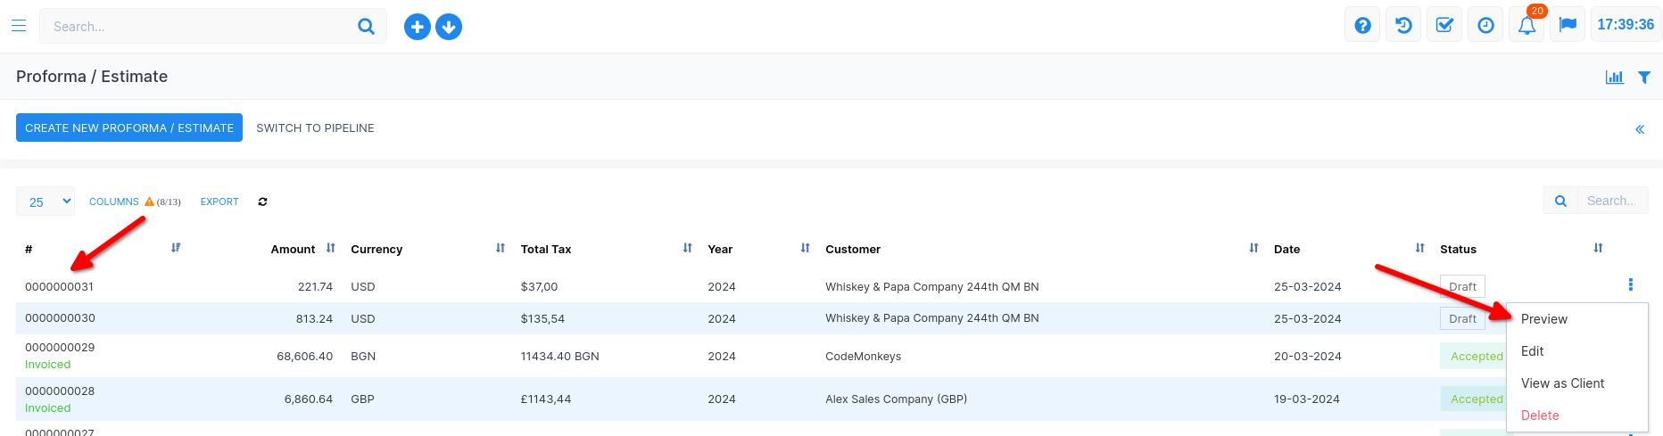Open the notifications bell icon
Screen dimensions: 1663x436
click(x=1526, y=25)
